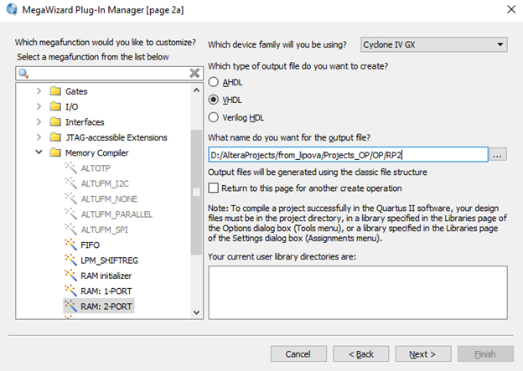The height and width of the screenshot is (371, 523).
Task: Select the RAM initializer icon
Action: click(70, 276)
